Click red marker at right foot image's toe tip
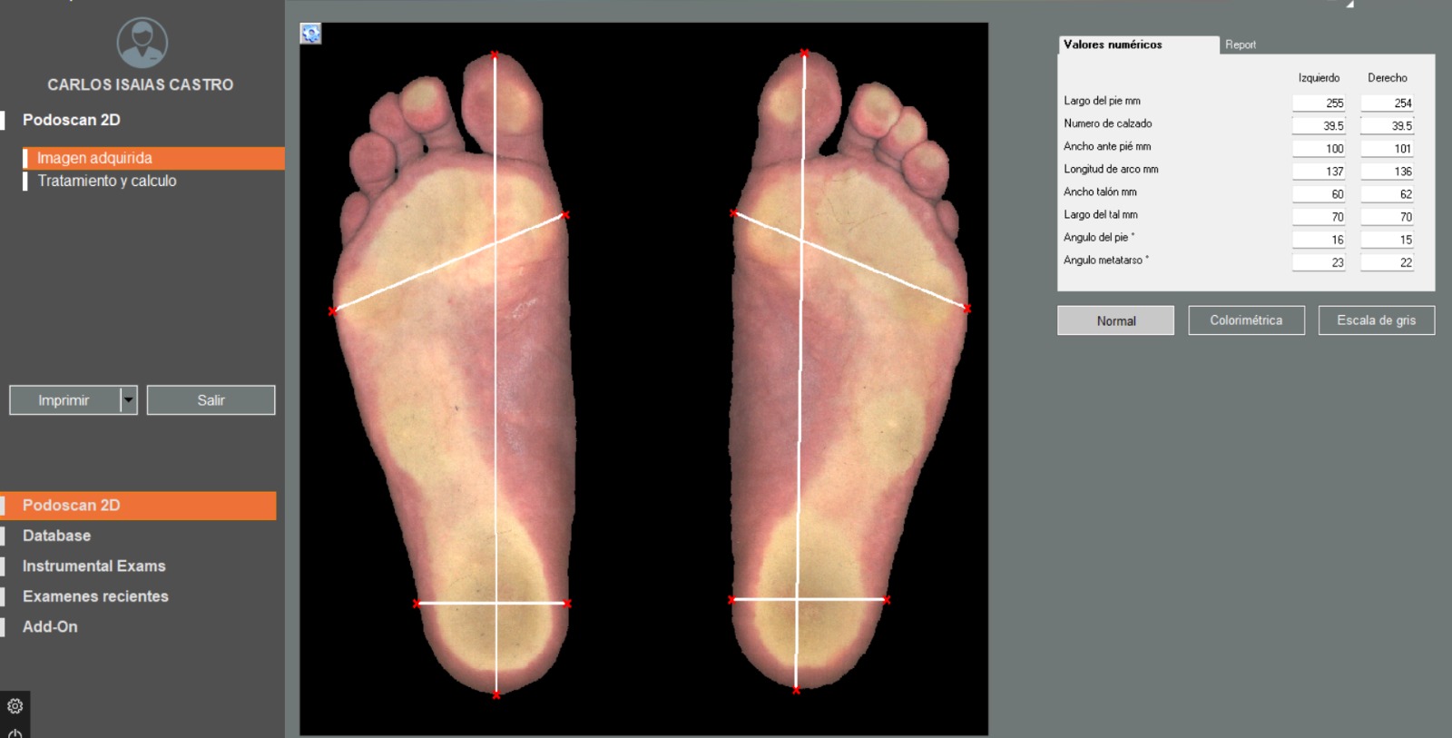Screen dimensions: 1452x738 coord(804,54)
